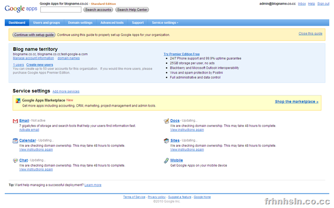Open the Calendar service link

28,141
